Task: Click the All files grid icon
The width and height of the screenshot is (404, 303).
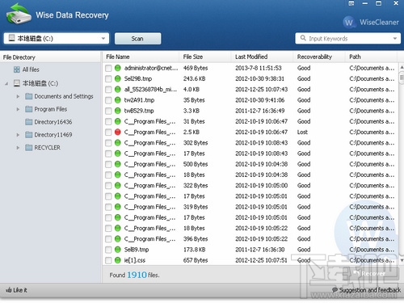Action: click(x=17, y=69)
